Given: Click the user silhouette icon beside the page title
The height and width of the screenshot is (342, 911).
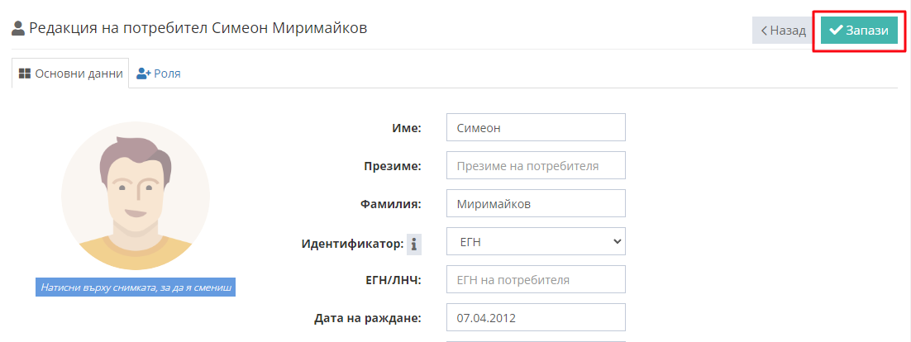Looking at the screenshot, I should [x=18, y=28].
